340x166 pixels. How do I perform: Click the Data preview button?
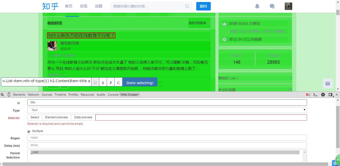tap(83, 117)
